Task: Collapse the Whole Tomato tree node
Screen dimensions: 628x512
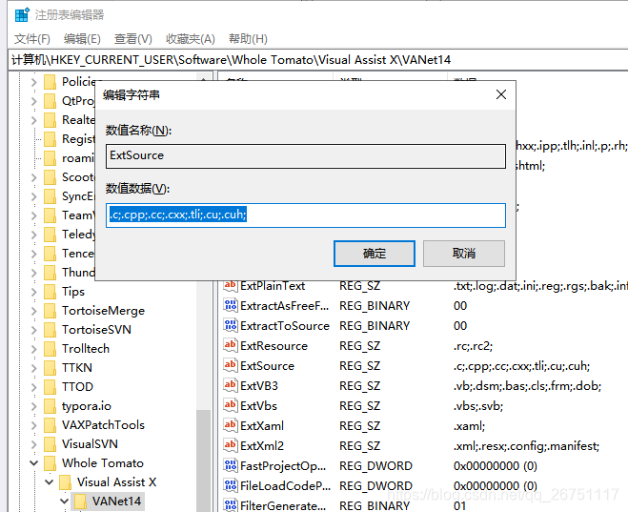Action: (34, 463)
